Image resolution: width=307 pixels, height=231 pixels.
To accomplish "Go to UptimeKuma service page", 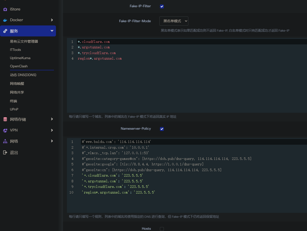I will pyautogui.click(x=20, y=58).
